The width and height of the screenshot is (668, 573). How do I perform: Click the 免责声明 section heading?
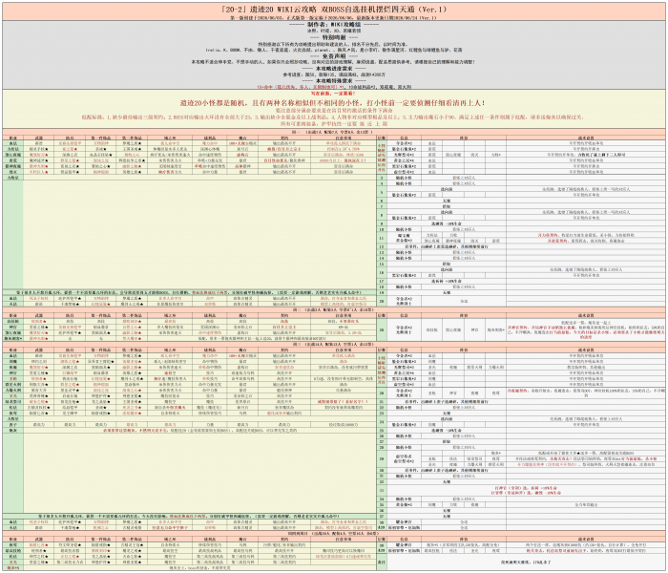(334, 55)
